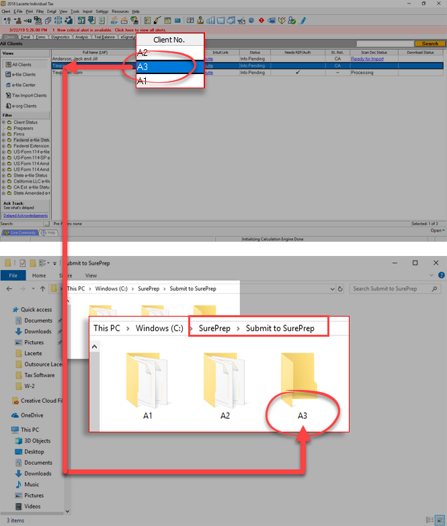447x526 pixels.
Task: Open the Lacerte File menu labelled Client
Action: (x=6, y=11)
